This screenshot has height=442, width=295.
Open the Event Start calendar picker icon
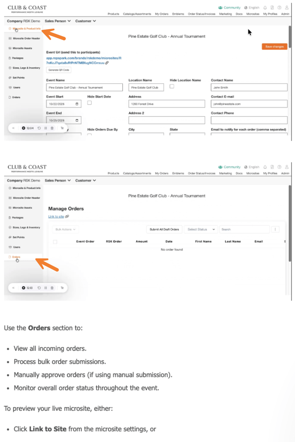77,104
